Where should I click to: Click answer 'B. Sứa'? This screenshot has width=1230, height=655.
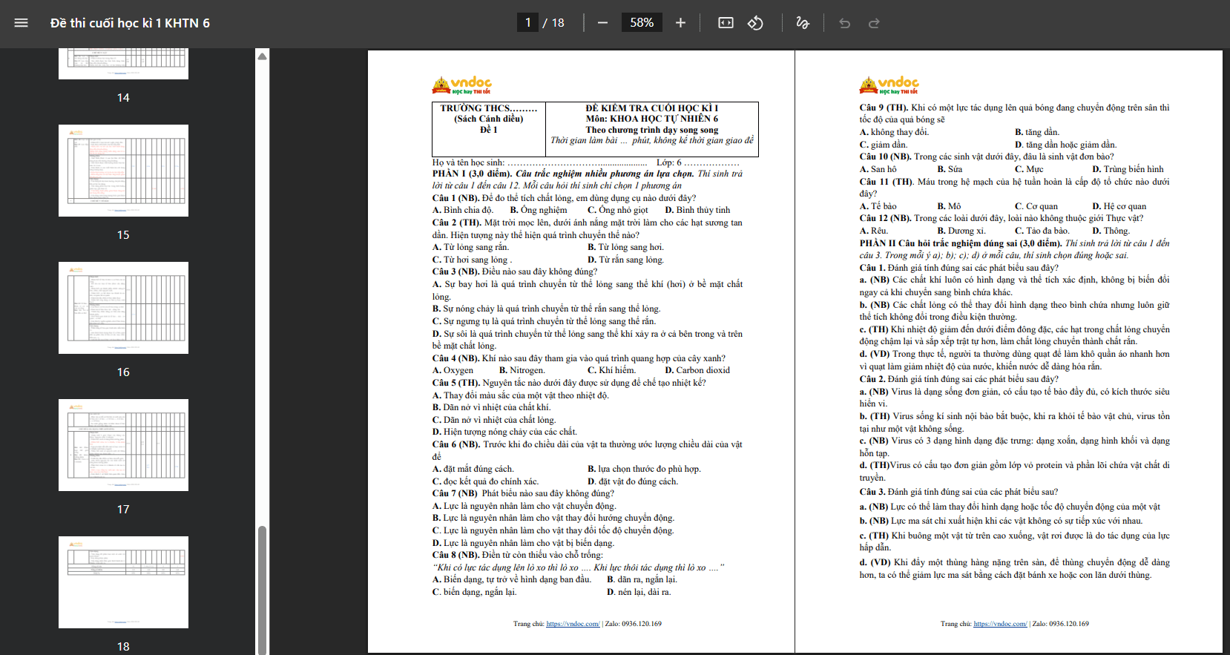(950, 169)
